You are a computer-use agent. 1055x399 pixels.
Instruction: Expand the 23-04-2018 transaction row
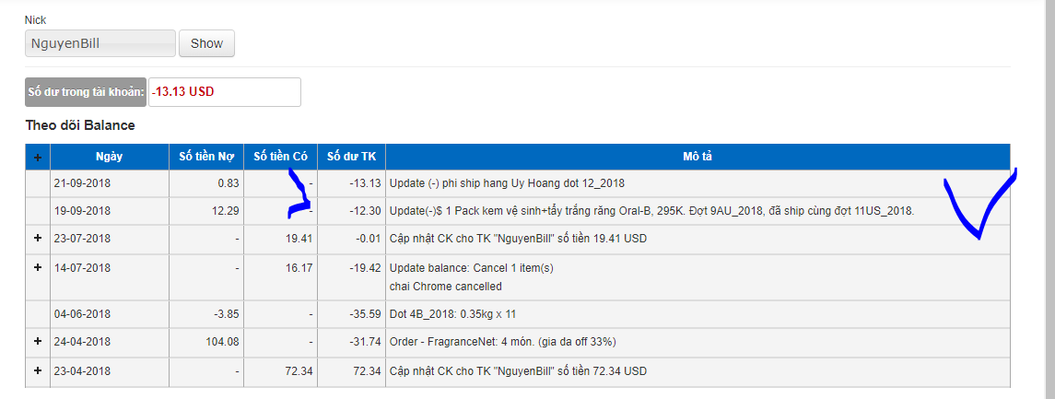tap(38, 370)
